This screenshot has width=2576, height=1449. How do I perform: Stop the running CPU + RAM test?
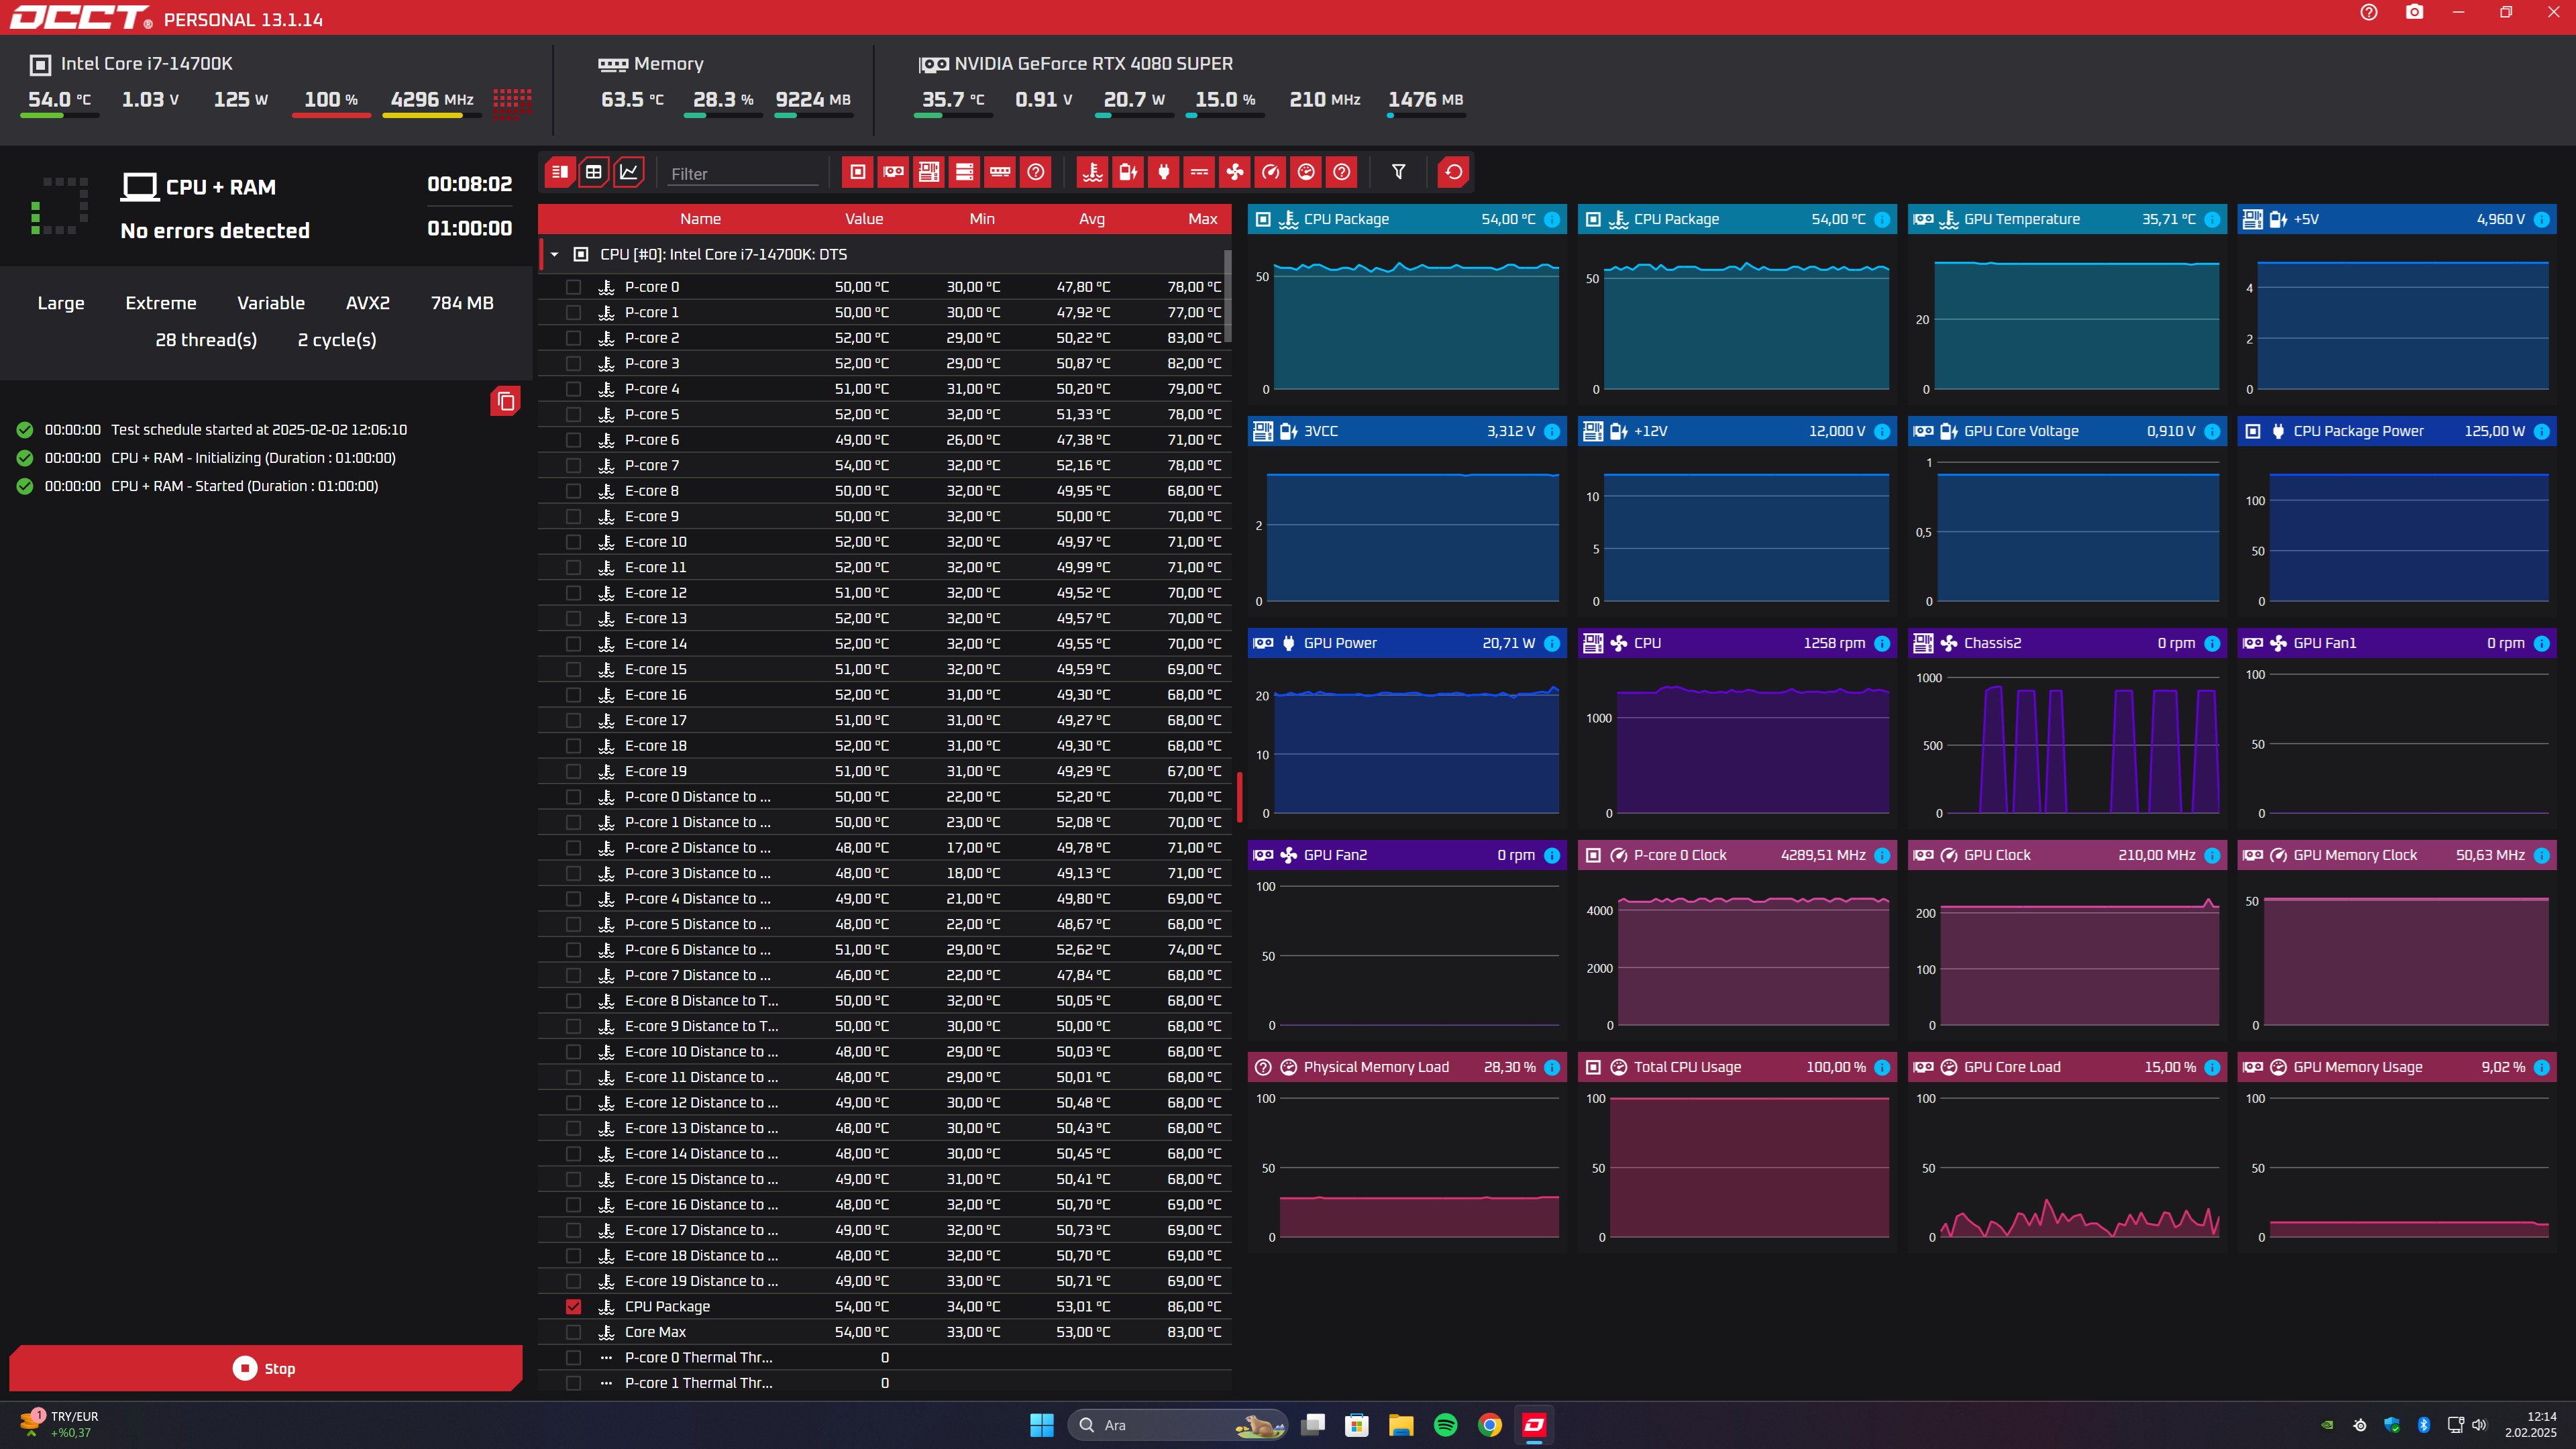click(265, 1368)
